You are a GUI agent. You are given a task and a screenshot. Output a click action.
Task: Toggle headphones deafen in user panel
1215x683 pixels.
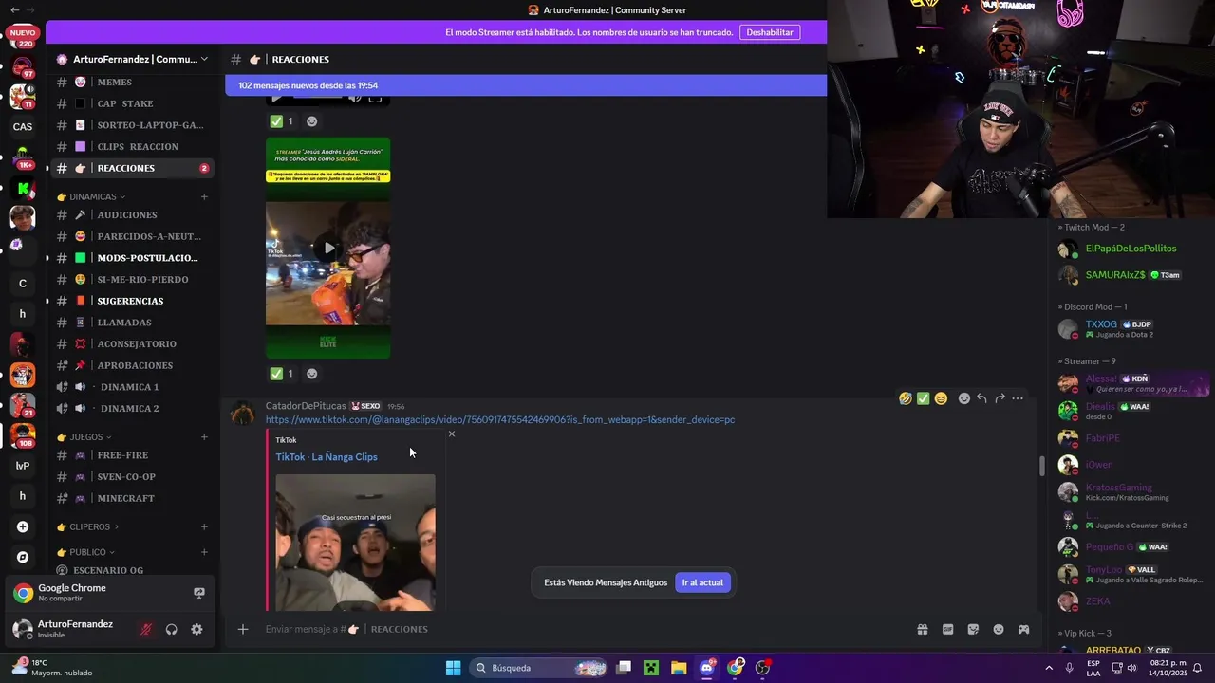172,629
